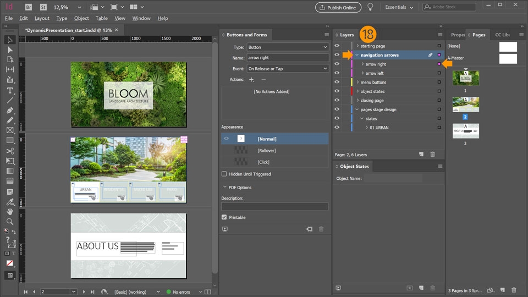Image resolution: width=528 pixels, height=297 pixels.
Task: Uncheck the Printable checkbox
Action: pyautogui.click(x=224, y=217)
